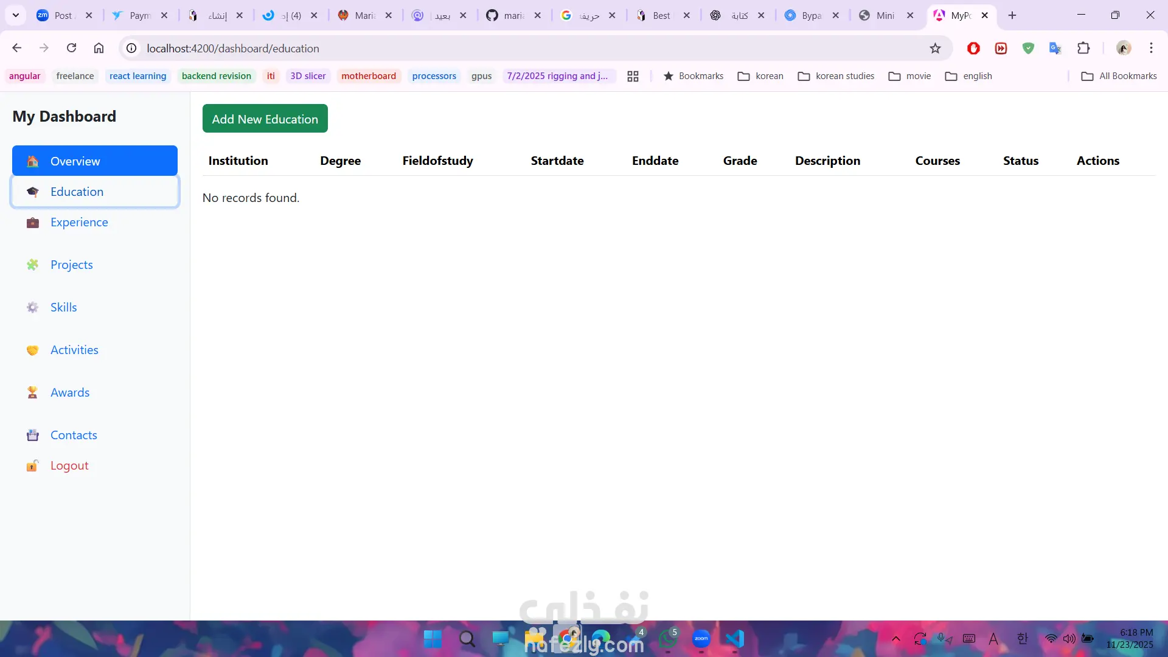This screenshot has height=657, width=1168.
Task: Open Chrome three-dot menu
Action: [1151, 49]
